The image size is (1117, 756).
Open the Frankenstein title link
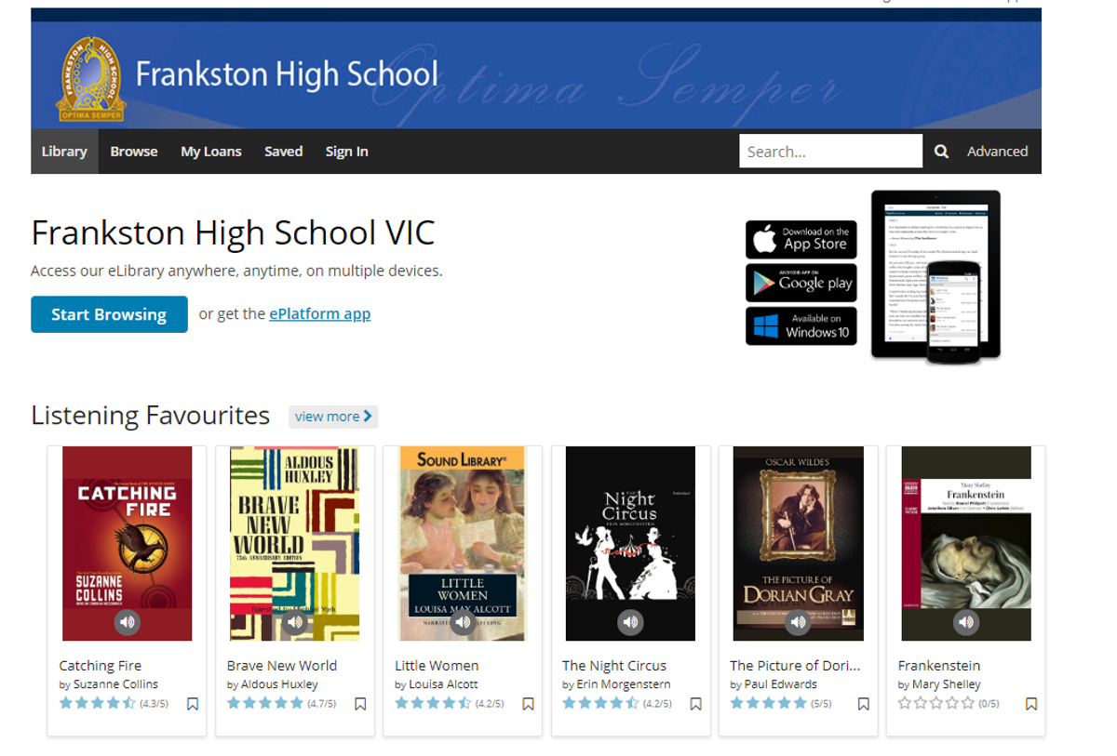(x=939, y=666)
